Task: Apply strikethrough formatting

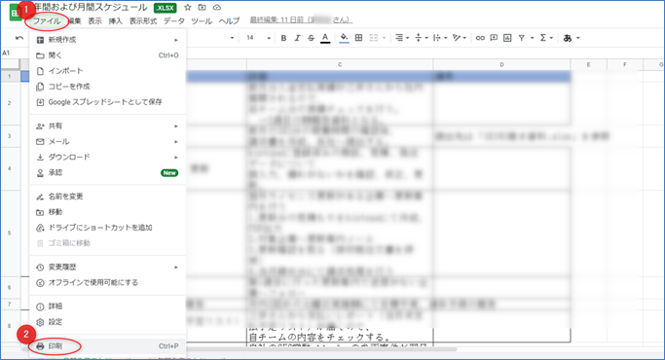Action: click(311, 38)
